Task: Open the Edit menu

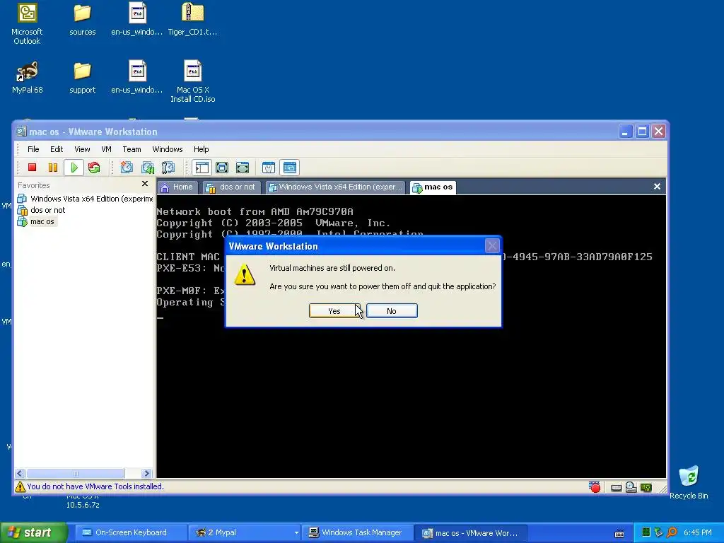Action: (x=57, y=149)
